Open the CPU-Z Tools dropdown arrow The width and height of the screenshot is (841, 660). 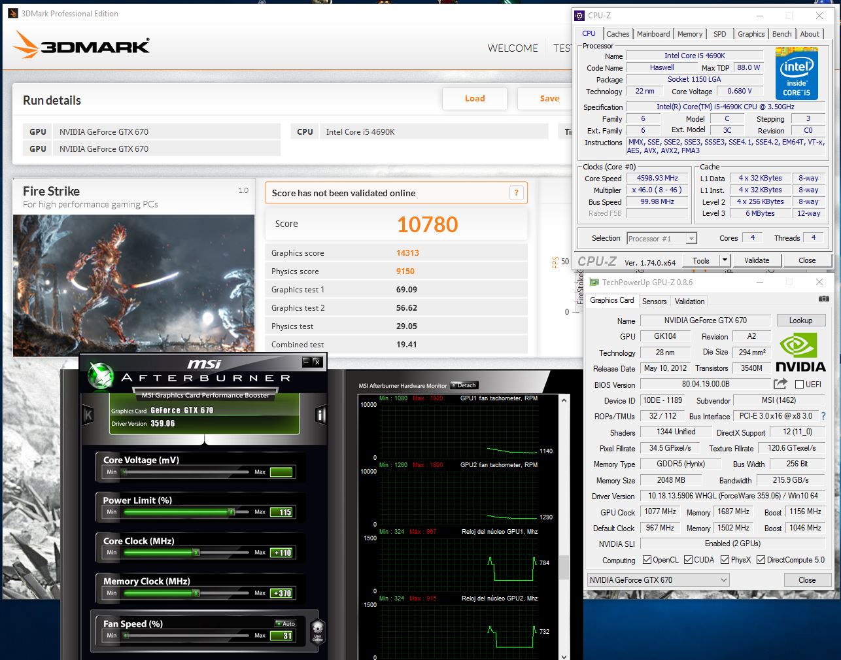click(x=725, y=260)
